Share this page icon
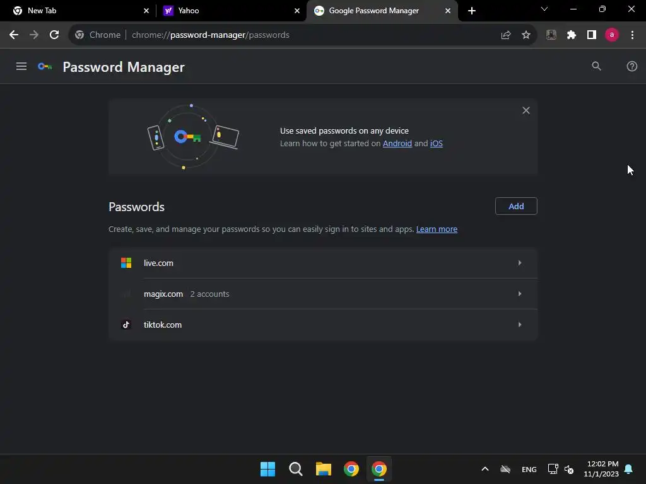Screen dimensions: 646x484 505,35
